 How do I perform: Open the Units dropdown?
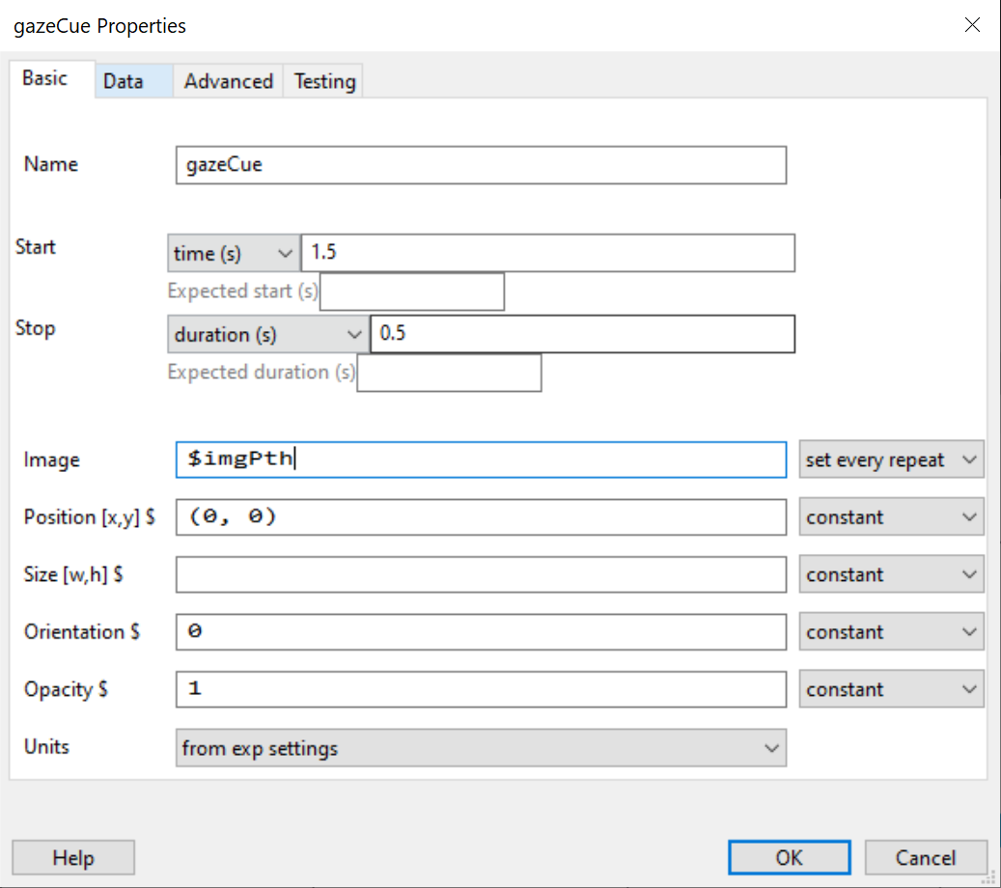[x=481, y=748]
